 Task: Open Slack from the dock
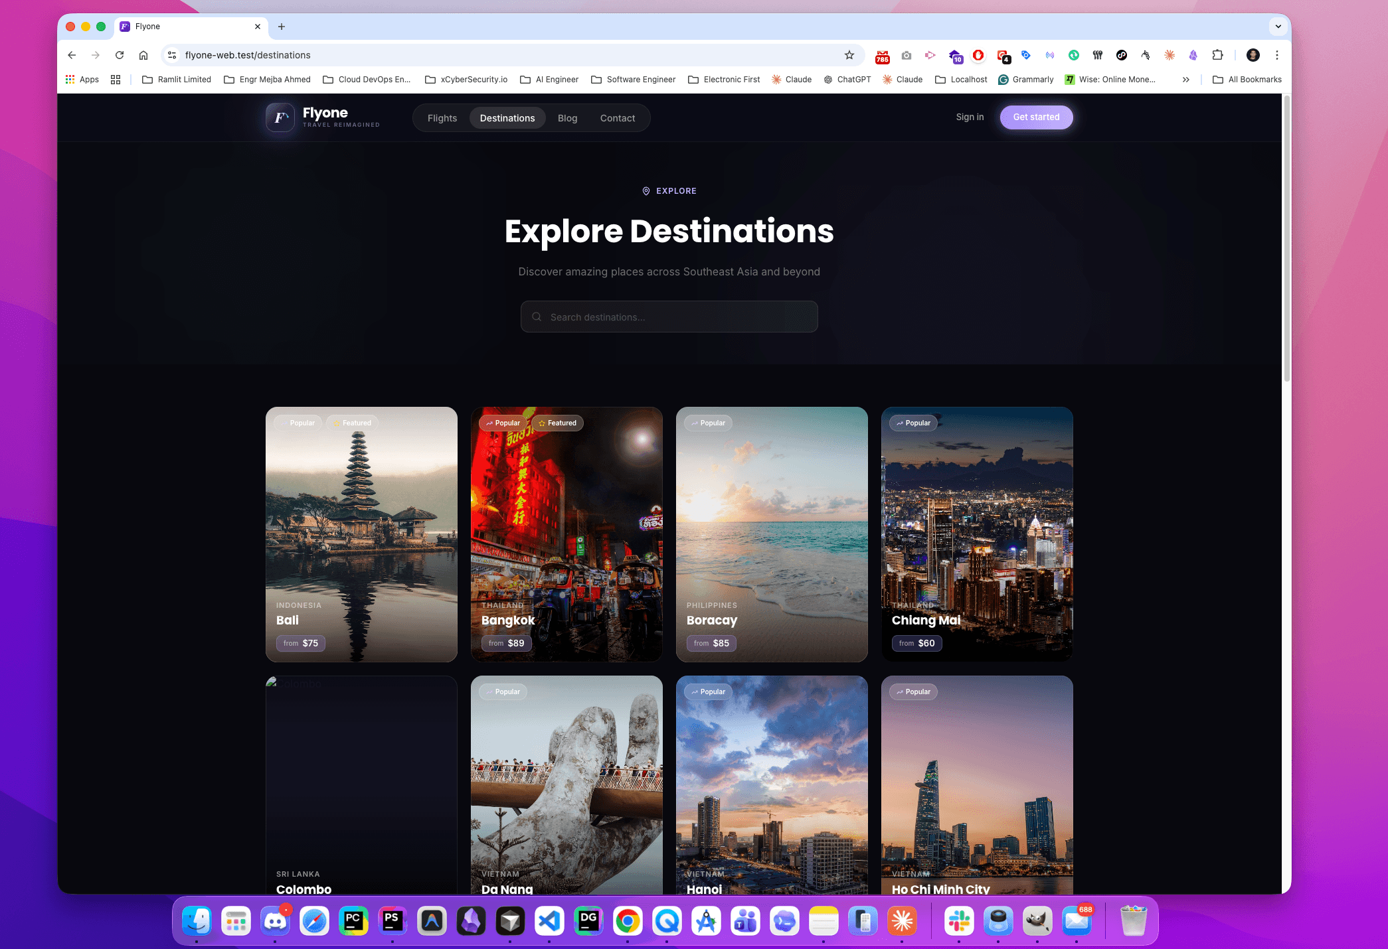coord(959,921)
